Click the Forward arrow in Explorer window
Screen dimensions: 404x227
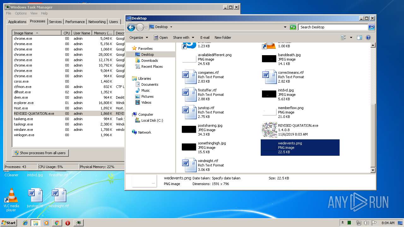click(140, 27)
